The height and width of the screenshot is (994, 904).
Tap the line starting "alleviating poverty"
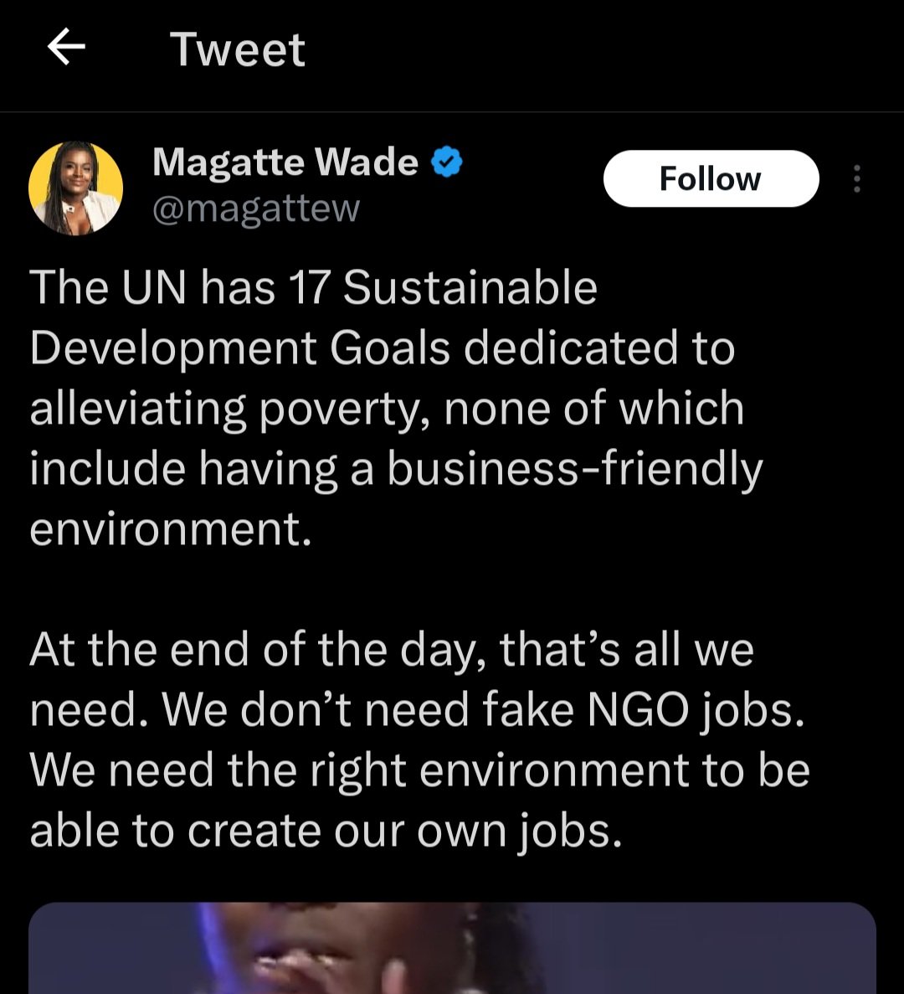click(x=387, y=409)
